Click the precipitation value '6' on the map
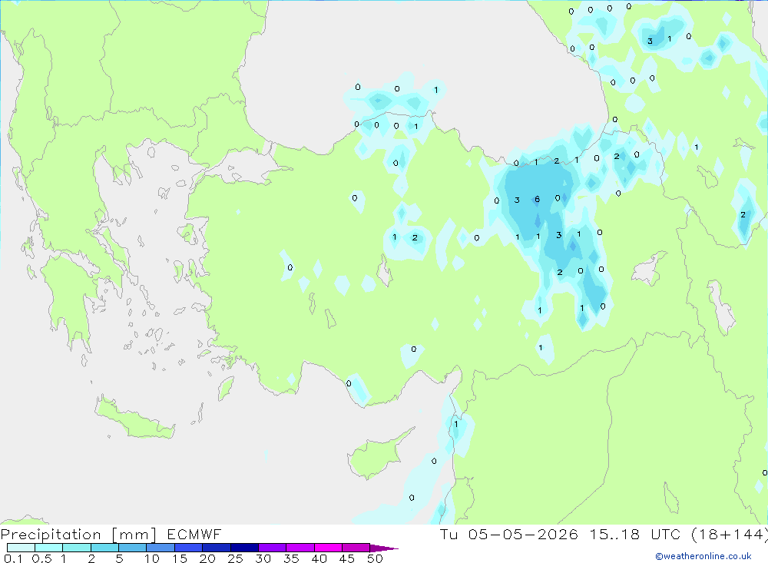The width and height of the screenshot is (768, 563). (x=538, y=199)
